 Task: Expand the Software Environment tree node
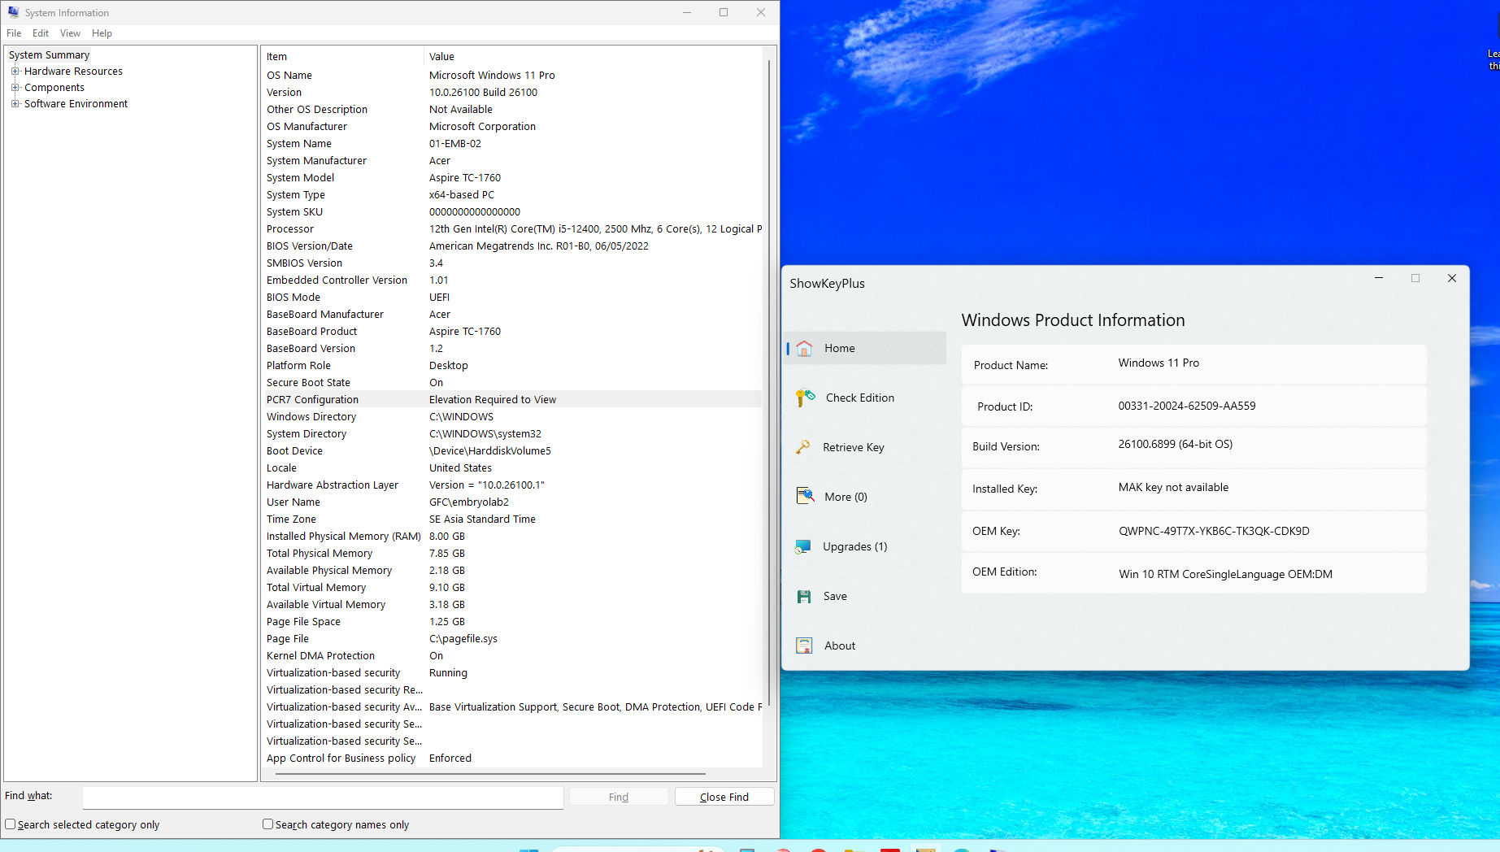[15, 104]
